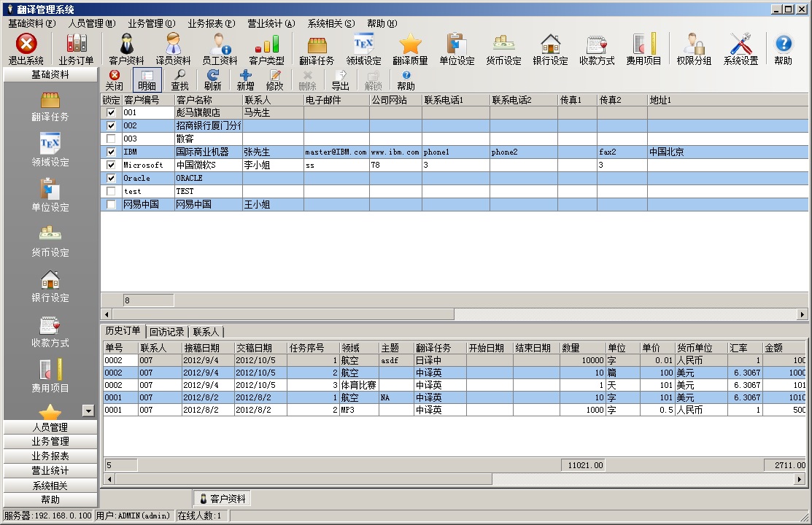This screenshot has height=525, width=812.
Task: Open 译员资料 translator info icon
Action: pos(173,45)
